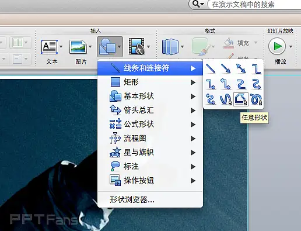The image size is (301, 231).
Task: Open the columns layout dropdown arrow
Action: point(26,43)
